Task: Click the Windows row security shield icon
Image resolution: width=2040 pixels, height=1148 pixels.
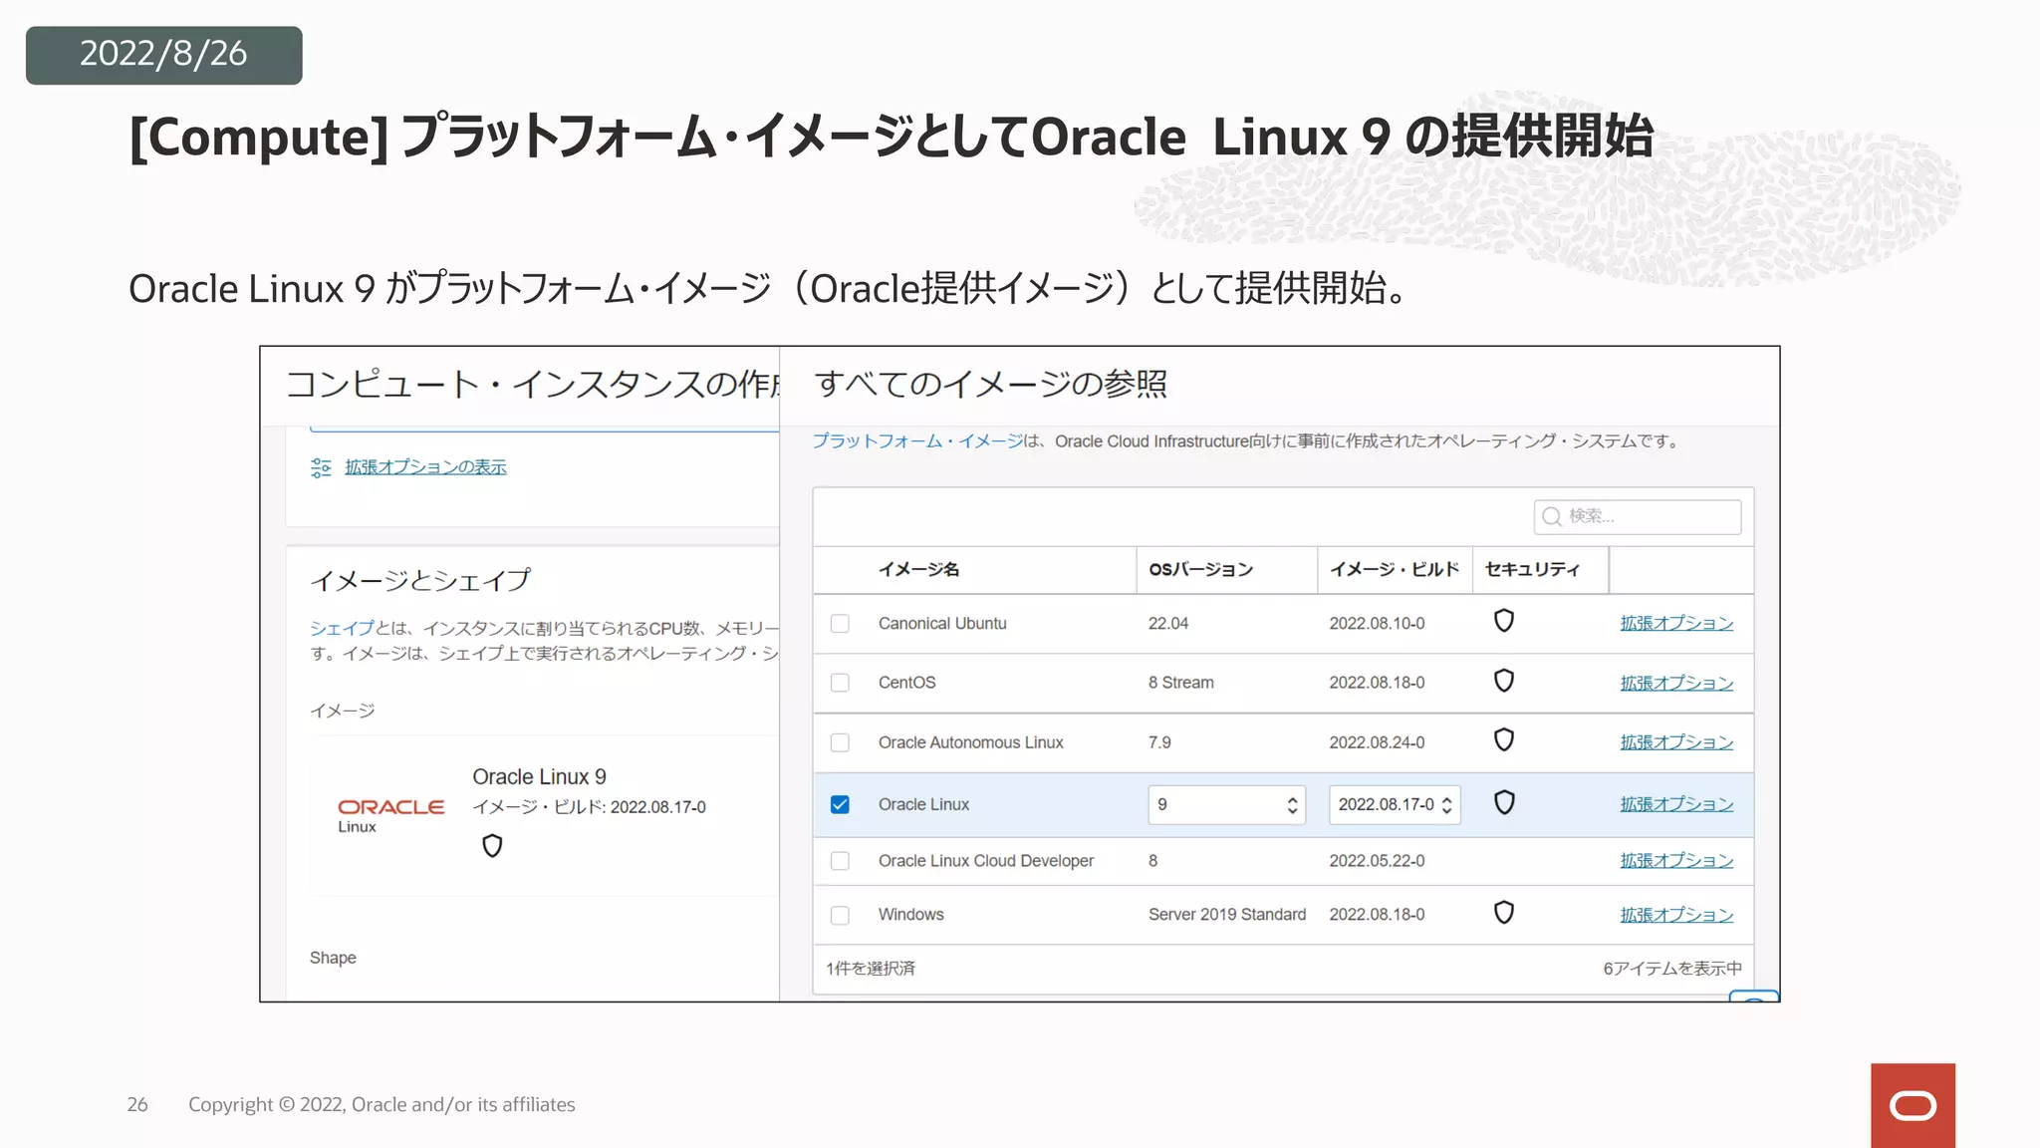Action: point(1504,913)
